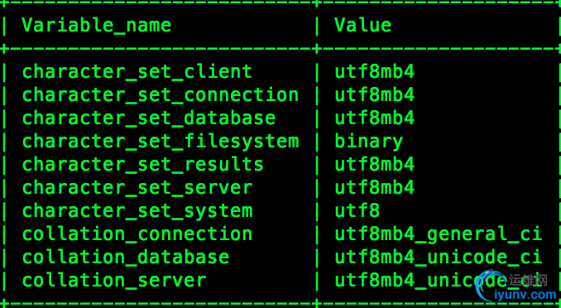Viewport: 561px width, 308px height.
Task: Select the character_set_connection variable name
Action: (161, 95)
